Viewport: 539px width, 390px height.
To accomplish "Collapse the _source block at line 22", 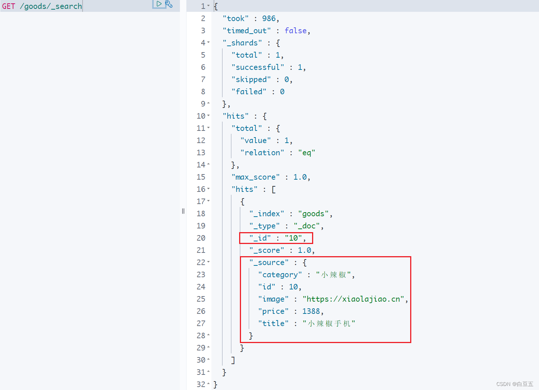I will coord(208,262).
